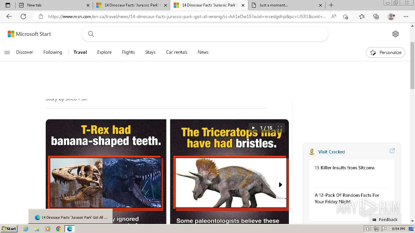Open MSN settings gear
Image resolution: width=415 pixels, height=233 pixels.
click(396, 34)
